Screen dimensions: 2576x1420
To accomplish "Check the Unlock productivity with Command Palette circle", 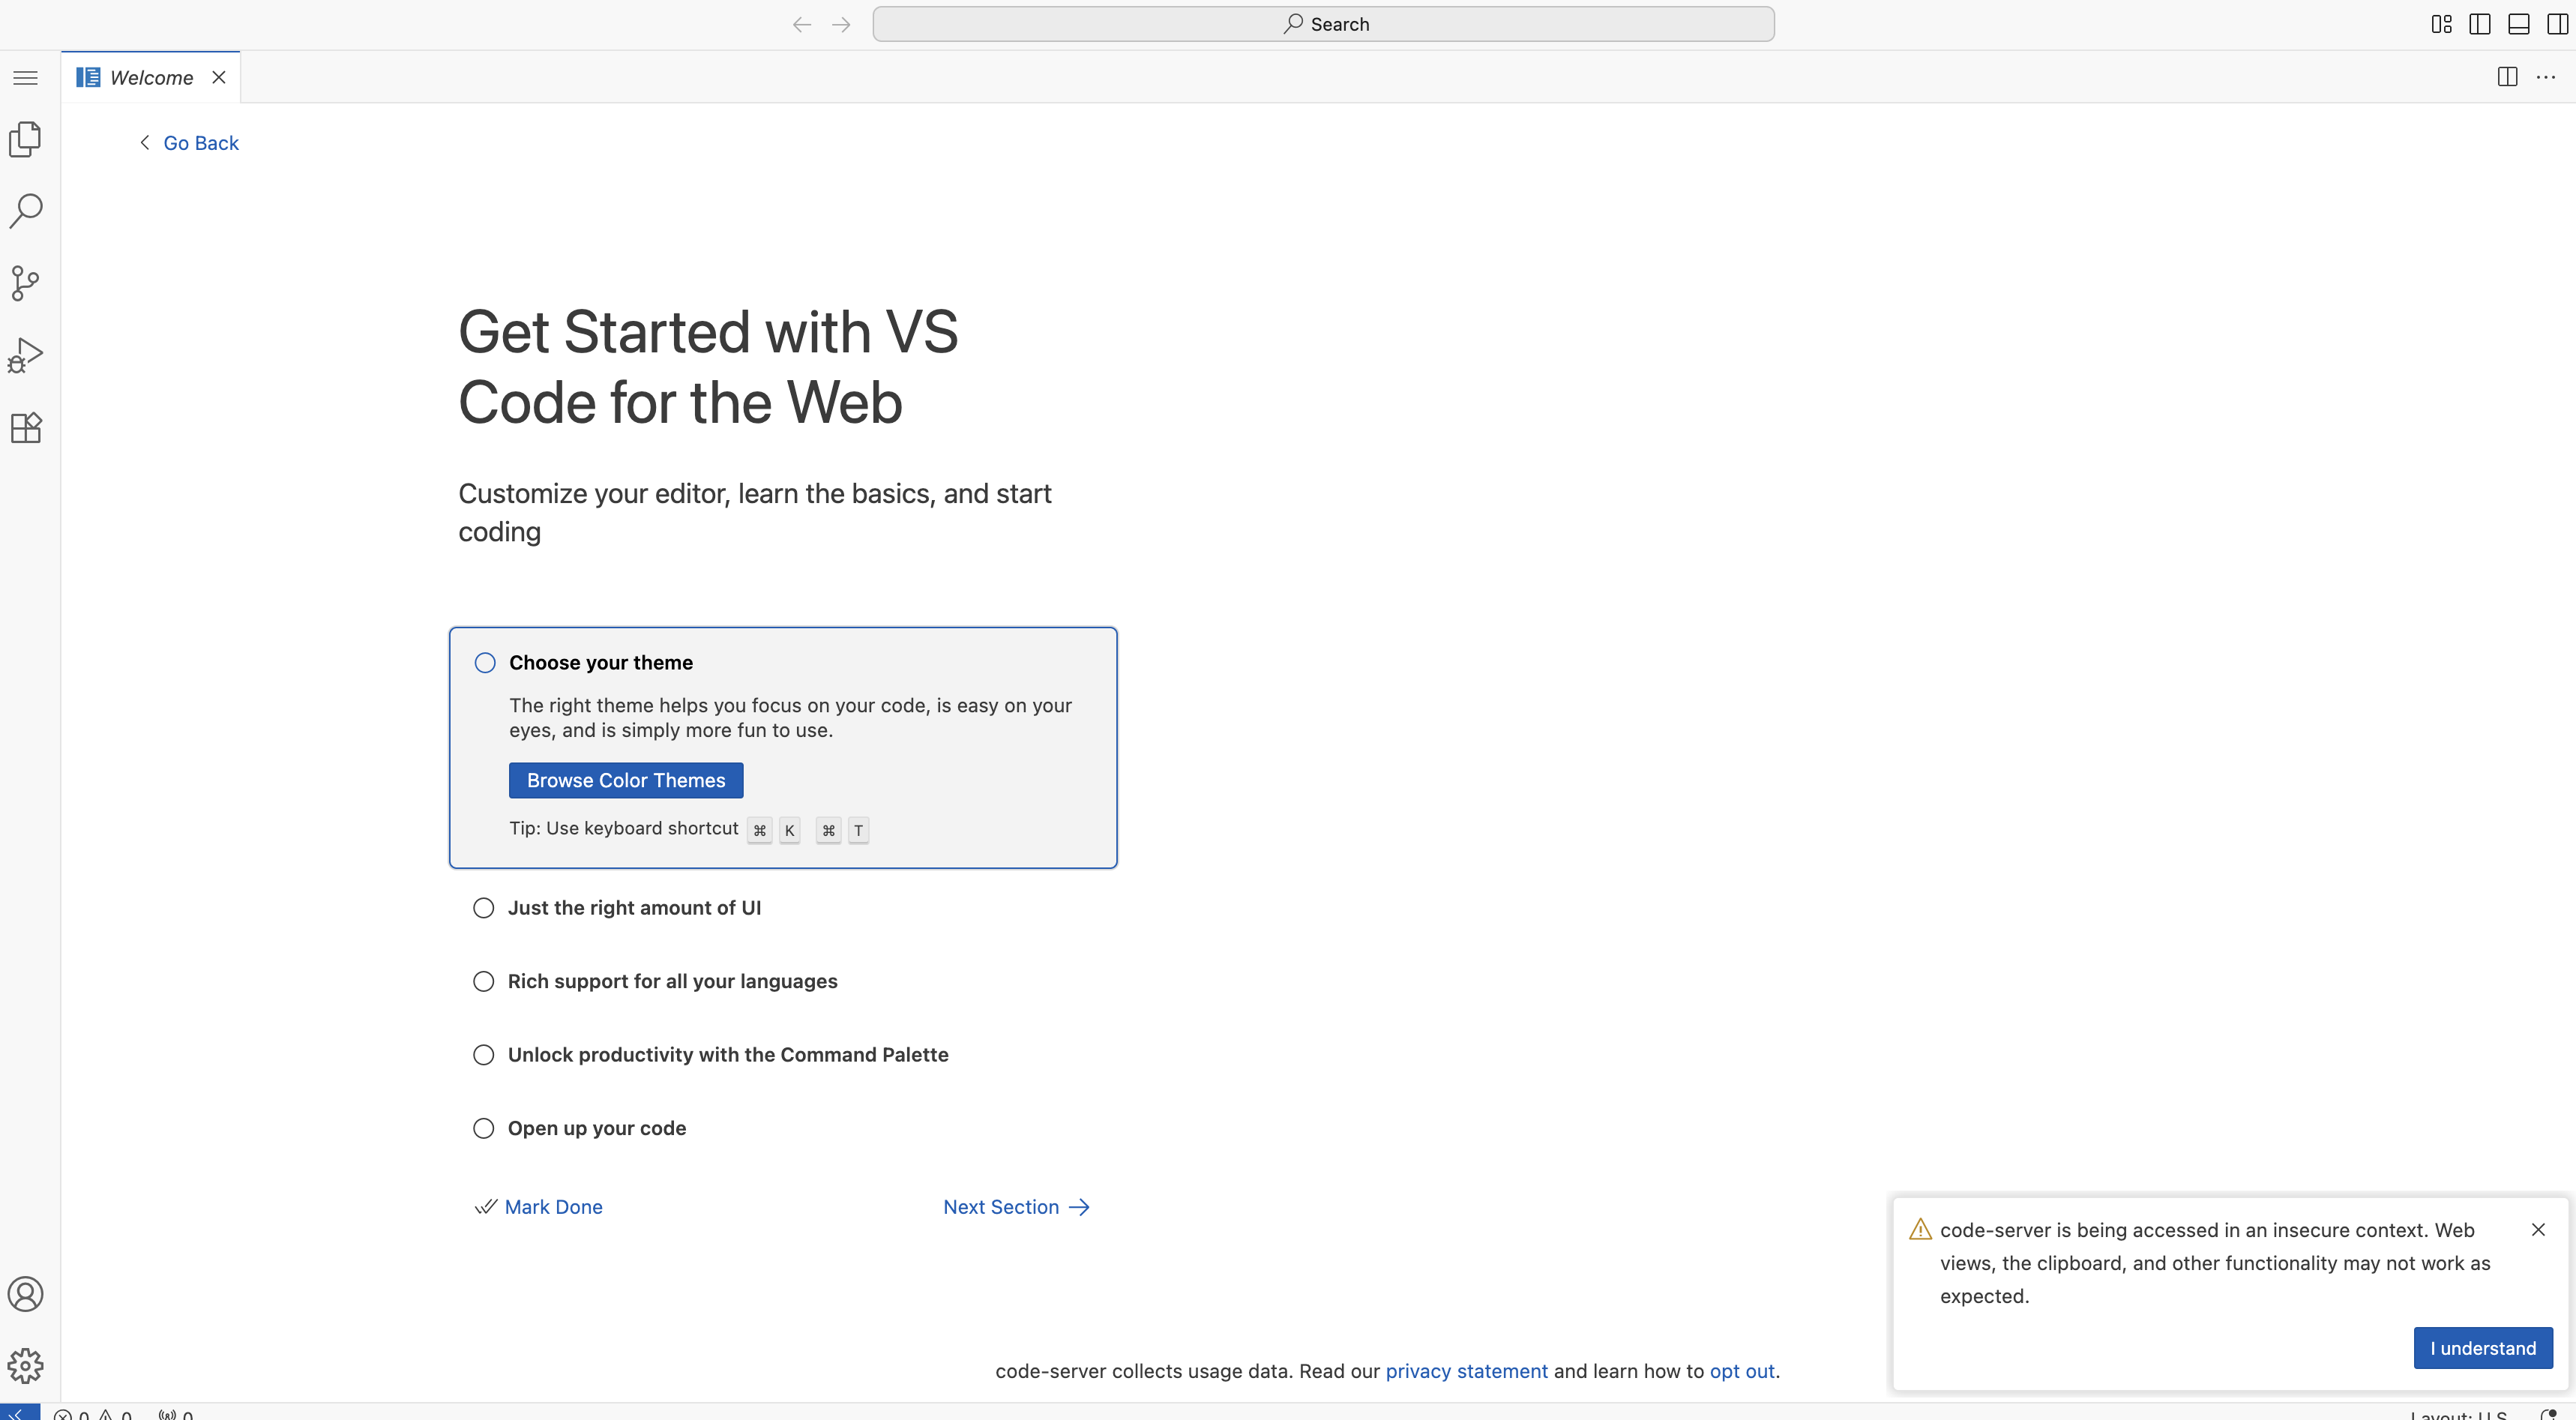I will tap(484, 1055).
